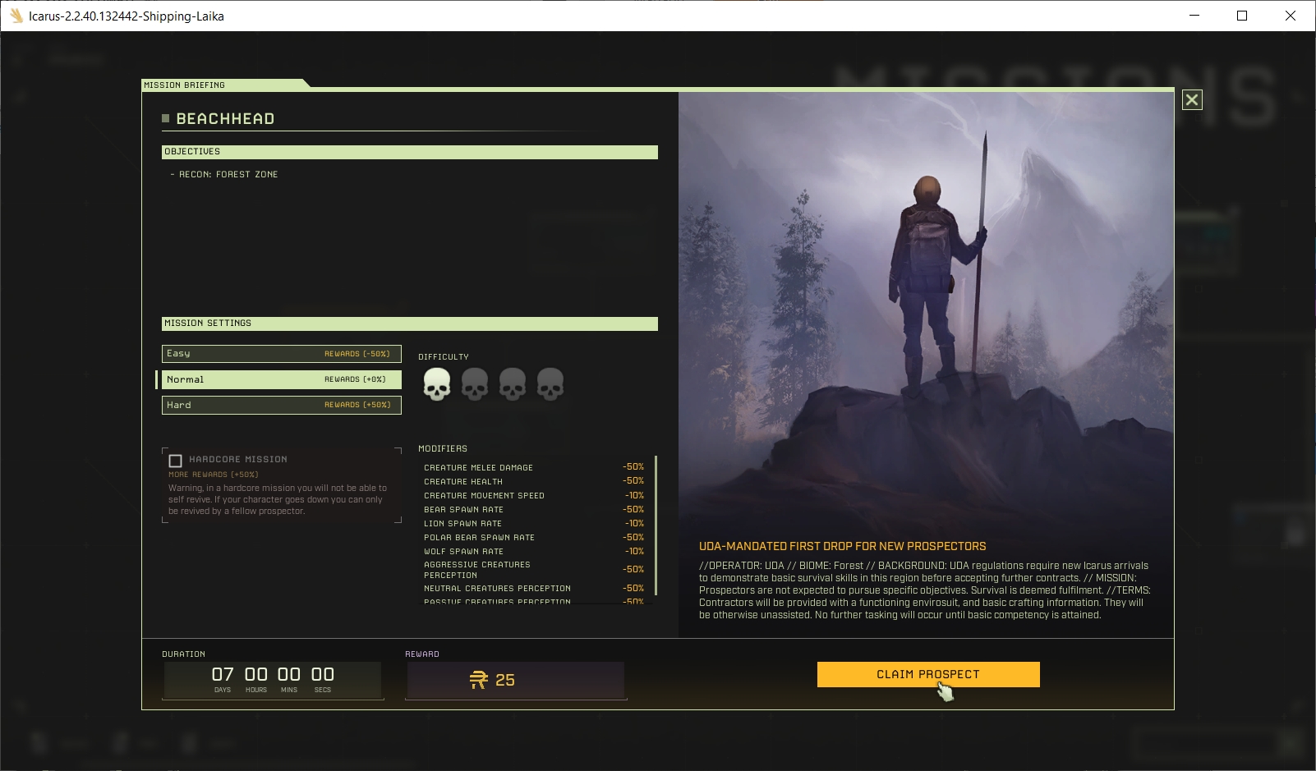This screenshot has height=771, width=1316.
Task: Select Normal difficulty with +0% rewards
Action: click(282, 379)
